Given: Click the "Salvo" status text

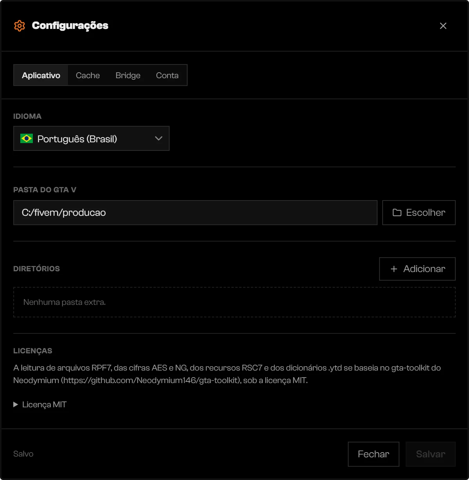Looking at the screenshot, I should pos(23,454).
